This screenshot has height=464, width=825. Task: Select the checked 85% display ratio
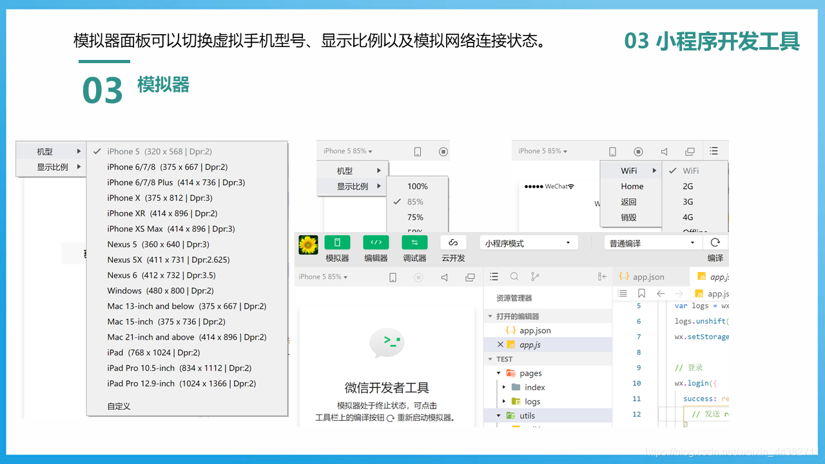coord(417,202)
